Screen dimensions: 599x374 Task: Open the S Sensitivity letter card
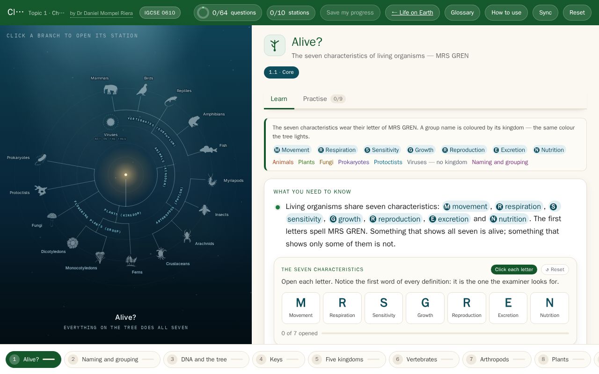(384, 308)
